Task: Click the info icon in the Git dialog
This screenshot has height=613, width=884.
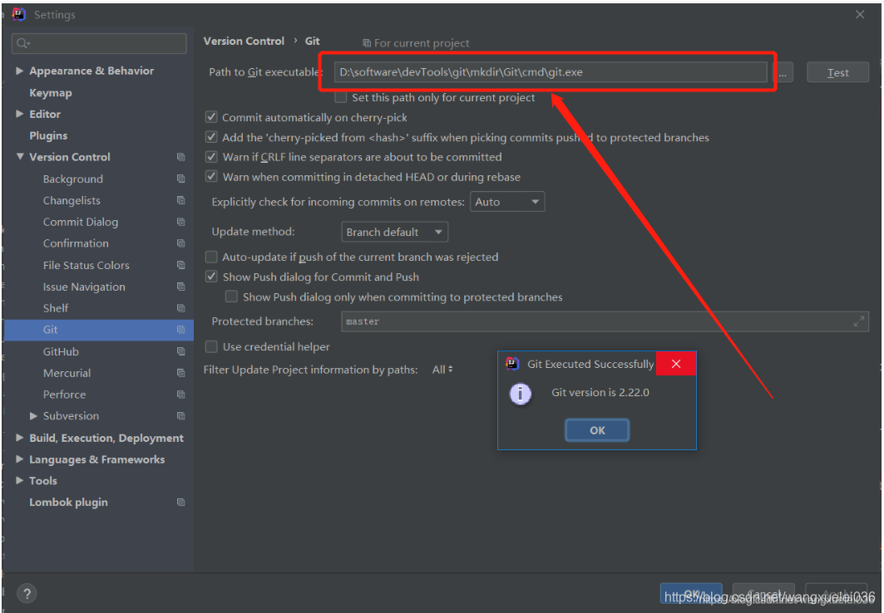Action: pyautogui.click(x=520, y=394)
